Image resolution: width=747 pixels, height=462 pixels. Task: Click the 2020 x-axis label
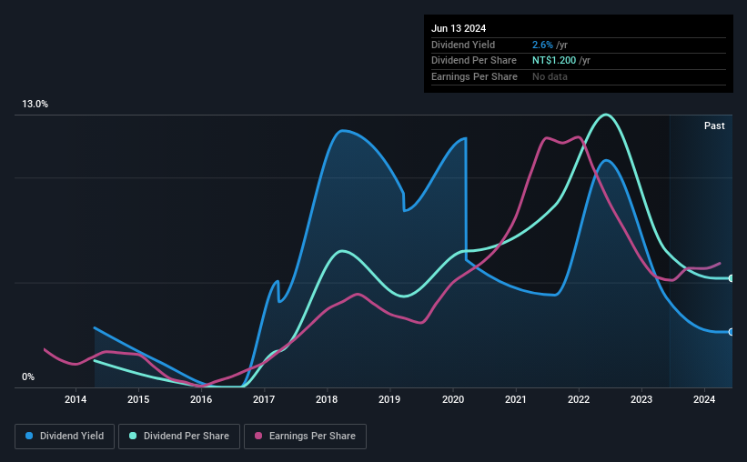pos(453,399)
